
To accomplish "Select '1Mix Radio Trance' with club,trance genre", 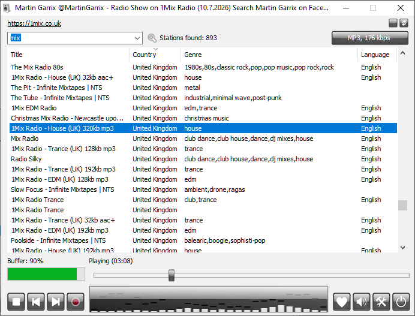I will pyautogui.click(x=203, y=200).
